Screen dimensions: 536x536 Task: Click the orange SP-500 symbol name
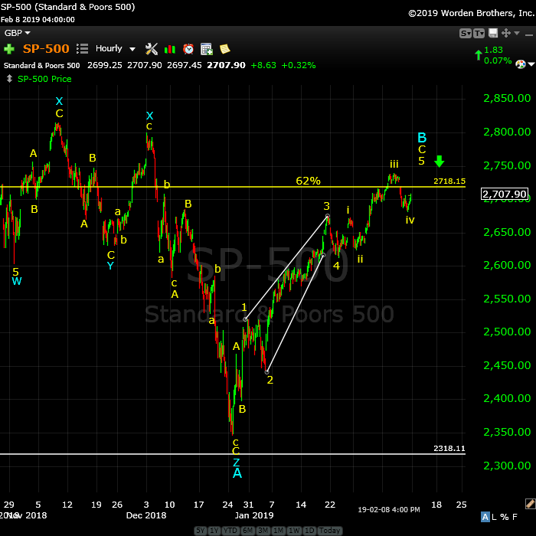46,48
